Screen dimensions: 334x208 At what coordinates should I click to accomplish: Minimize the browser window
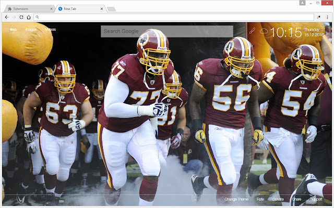click(311, 3)
